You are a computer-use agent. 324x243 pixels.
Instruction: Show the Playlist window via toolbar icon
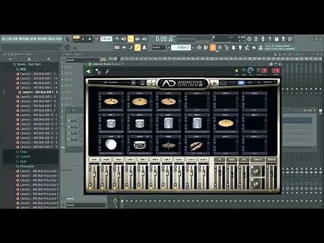[x=199, y=47]
